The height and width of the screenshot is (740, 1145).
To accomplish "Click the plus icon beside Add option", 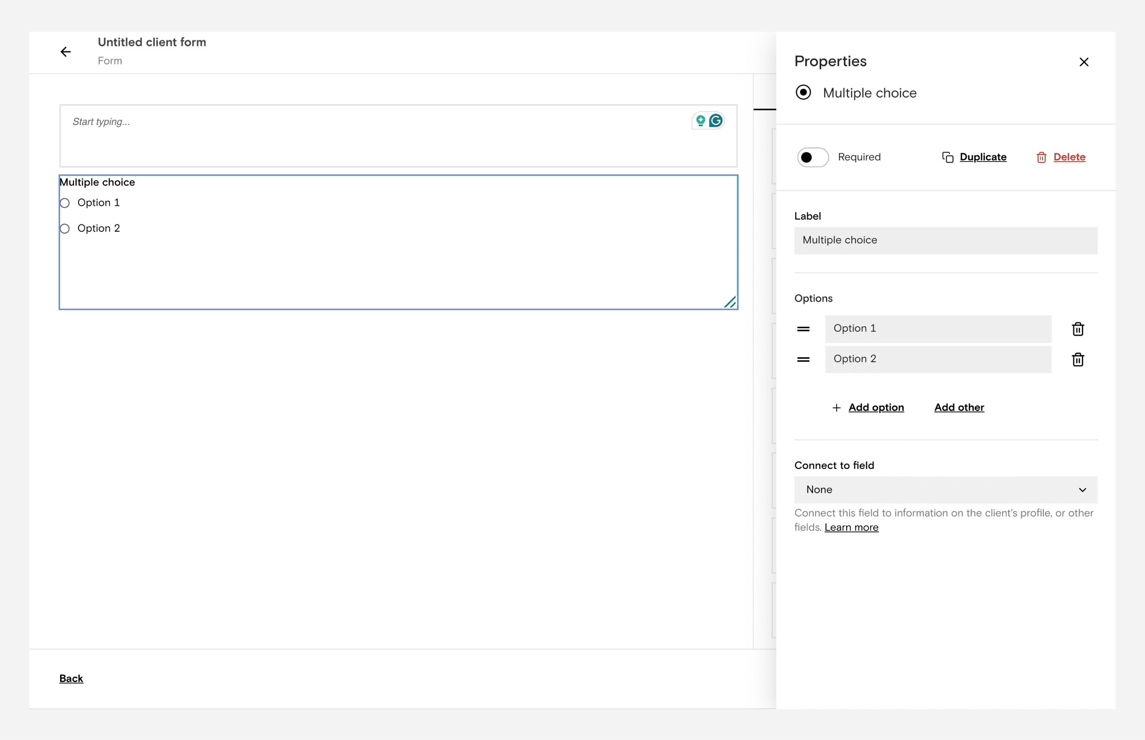I will point(836,408).
